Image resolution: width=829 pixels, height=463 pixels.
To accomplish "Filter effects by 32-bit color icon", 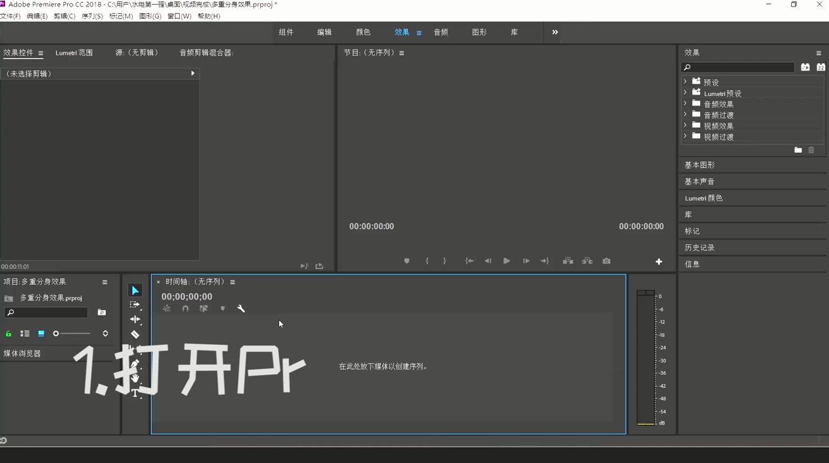I will coord(821,67).
